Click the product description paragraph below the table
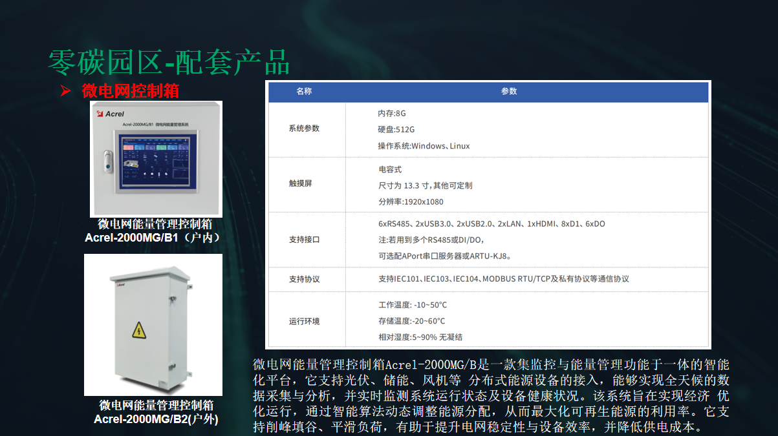 [x=491, y=396]
